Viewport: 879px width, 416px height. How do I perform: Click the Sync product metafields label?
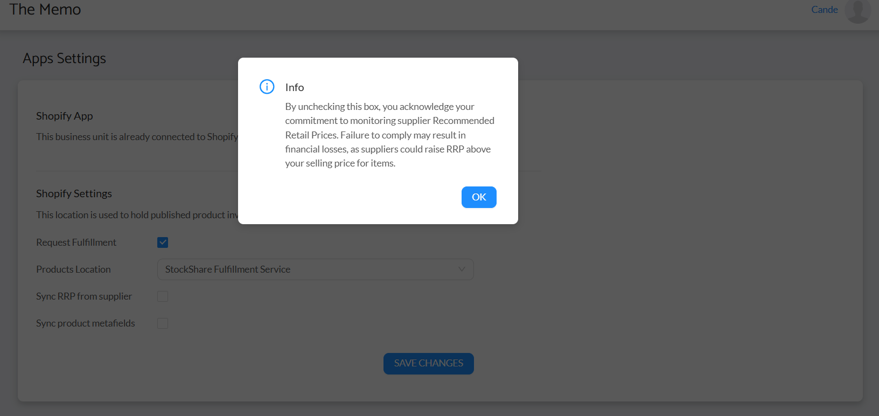coord(86,323)
